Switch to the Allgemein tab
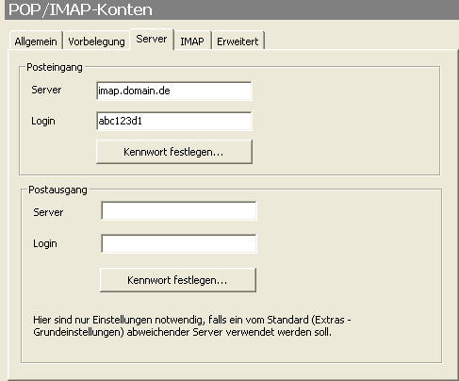The height and width of the screenshot is (381, 459). (36, 41)
